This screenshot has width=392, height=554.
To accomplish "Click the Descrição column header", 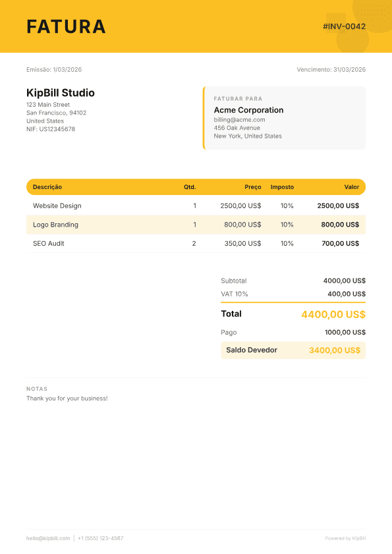I will [47, 187].
